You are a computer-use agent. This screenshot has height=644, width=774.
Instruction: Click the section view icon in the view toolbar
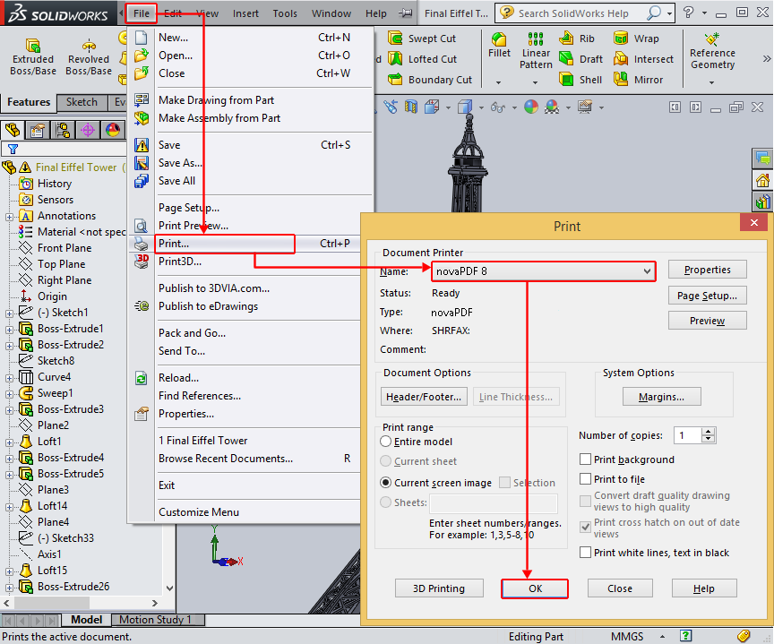tap(410, 107)
